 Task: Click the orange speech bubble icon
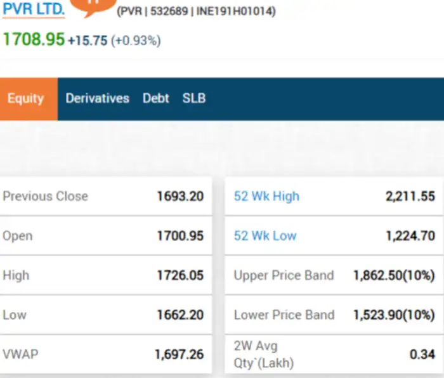[93, 5]
